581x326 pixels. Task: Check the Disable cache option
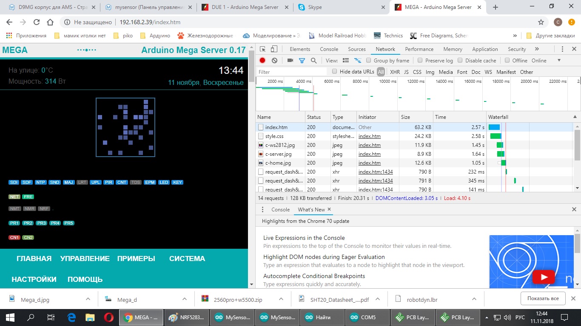click(x=460, y=61)
